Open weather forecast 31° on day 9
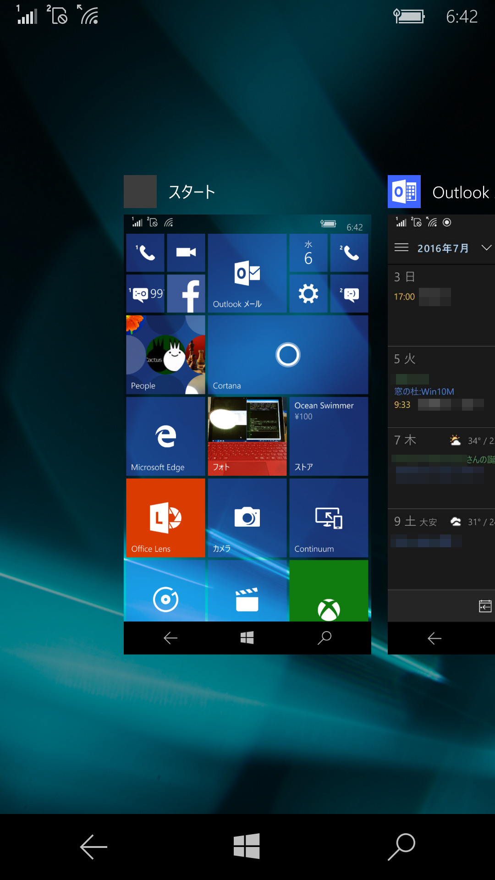This screenshot has width=495, height=880. coord(472,522)
